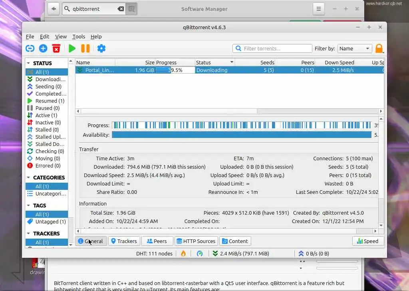Select Stalled Uploading status filter
This screenshot has width=409, height=291.
pos(47,137)
